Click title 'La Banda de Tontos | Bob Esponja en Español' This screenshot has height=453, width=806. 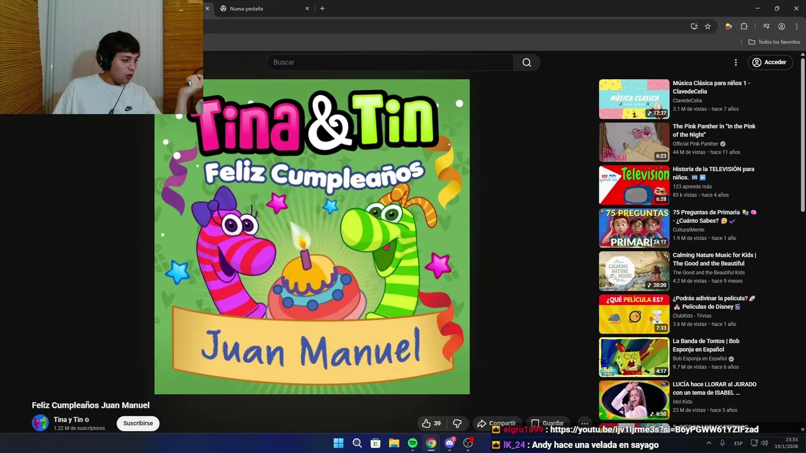[706, 345]
